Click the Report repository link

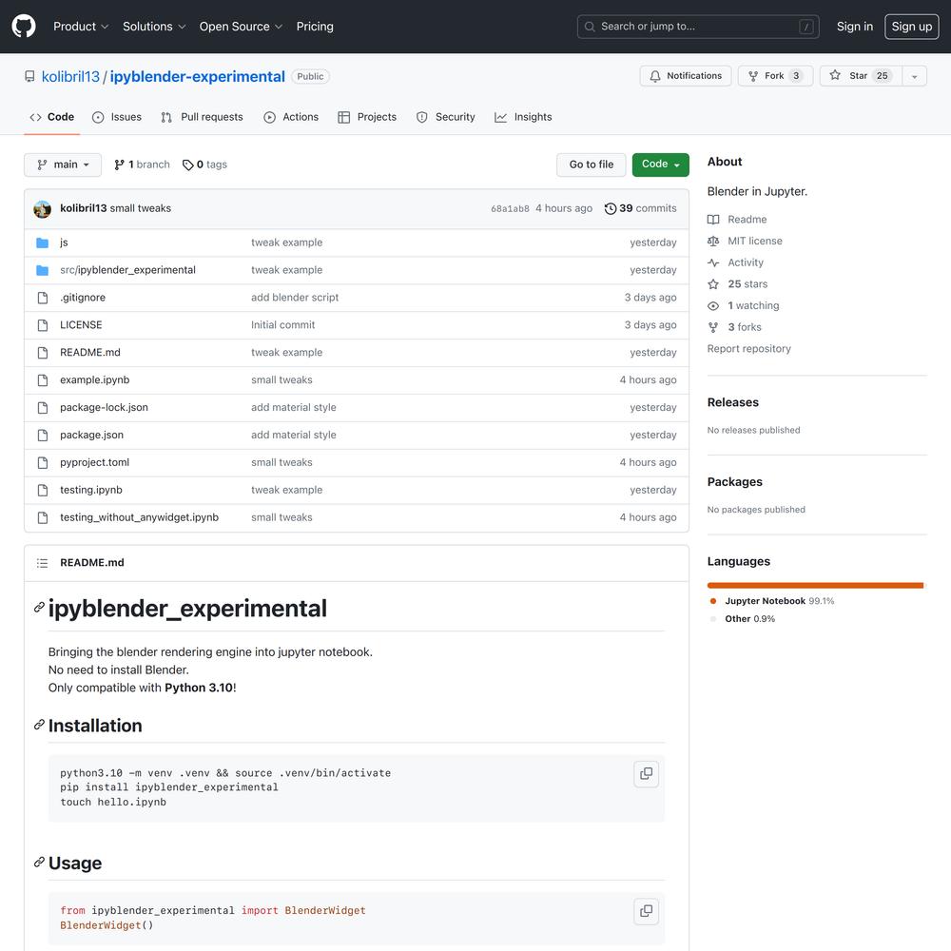pyautogui.click(x=749, y=349)
